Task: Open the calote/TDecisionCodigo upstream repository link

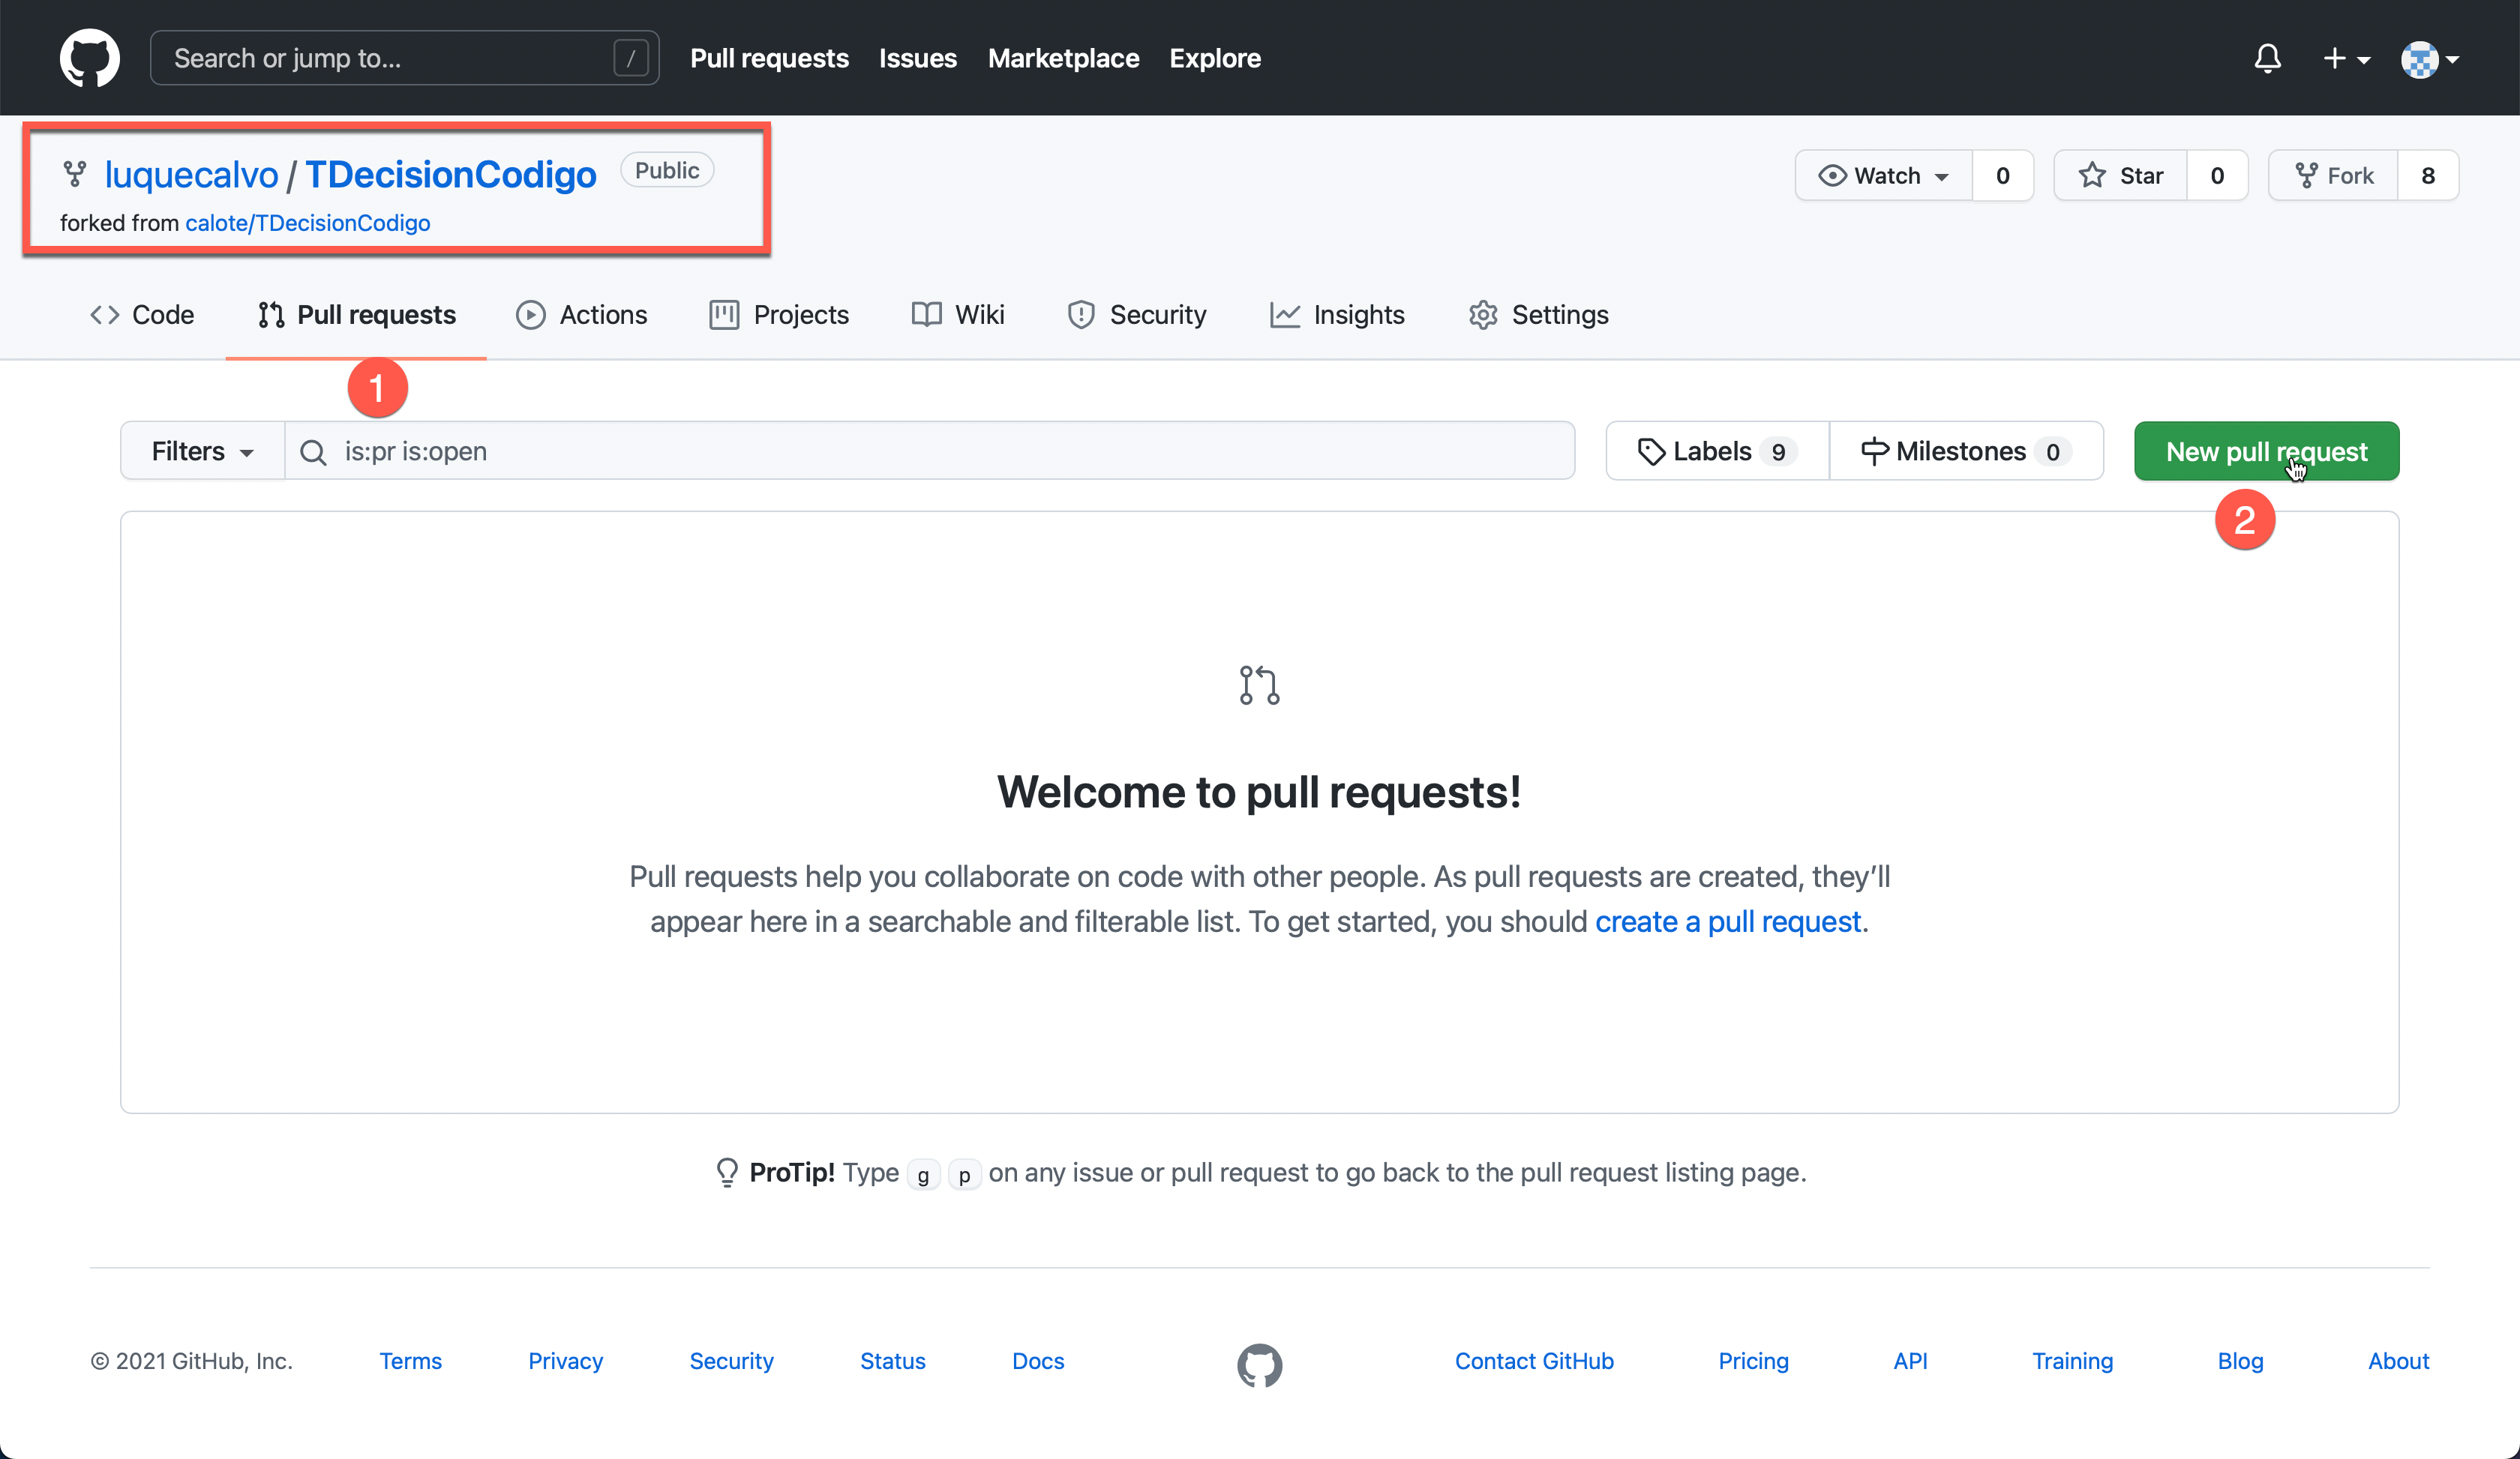Action: 307,222
